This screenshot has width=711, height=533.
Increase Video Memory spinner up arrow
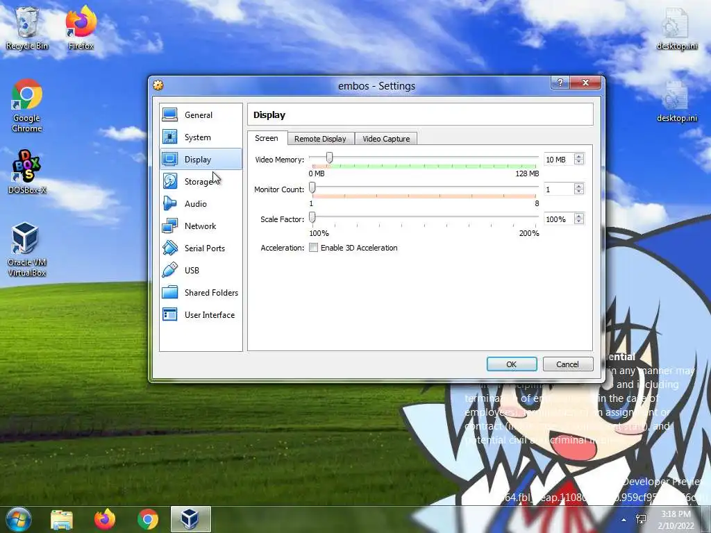pos(578,156)
